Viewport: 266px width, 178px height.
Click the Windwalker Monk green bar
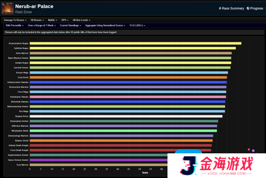point(123,131)
